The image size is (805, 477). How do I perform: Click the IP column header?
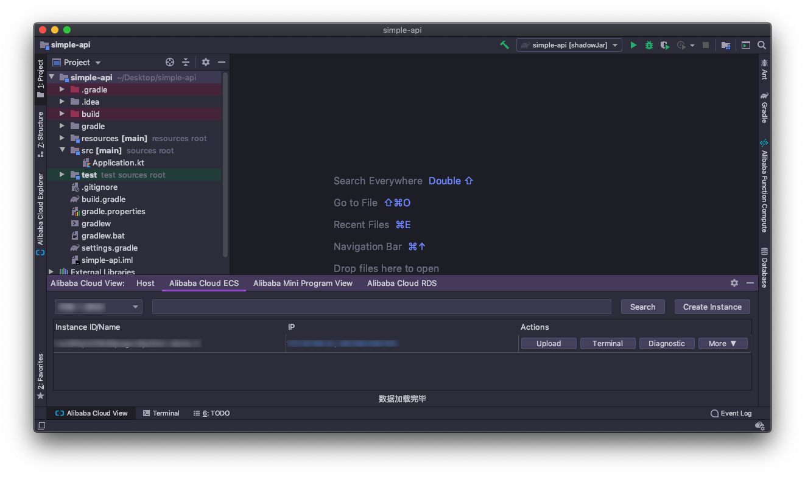tap(402, 327)
